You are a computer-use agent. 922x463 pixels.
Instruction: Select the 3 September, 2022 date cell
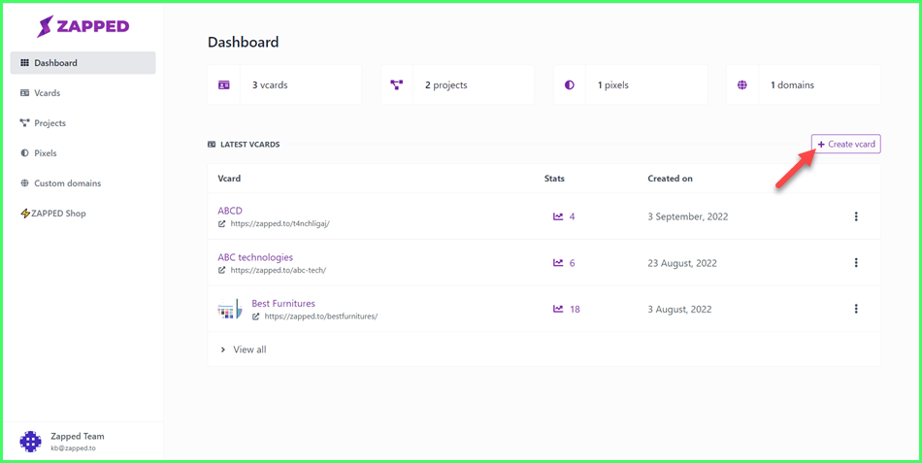(x=688, y=216)
